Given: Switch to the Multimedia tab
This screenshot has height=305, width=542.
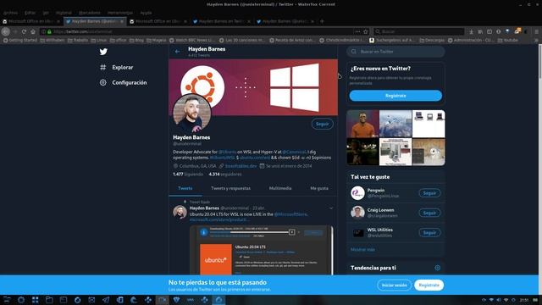Looking at the screenshot, I should (x=280, y=188).
